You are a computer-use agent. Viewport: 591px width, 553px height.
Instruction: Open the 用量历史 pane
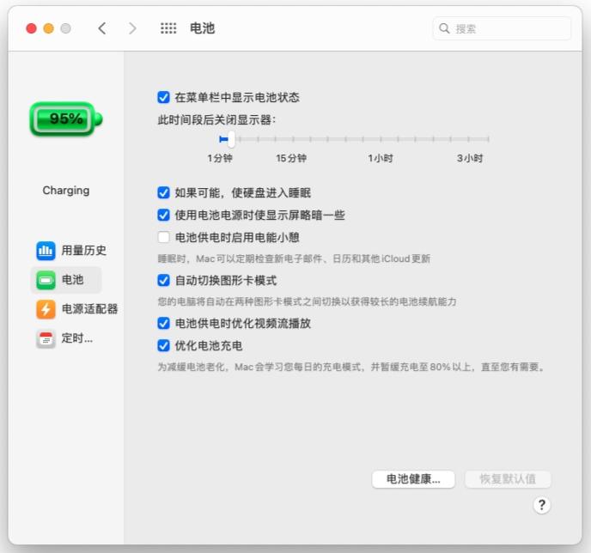click(71, 251)
